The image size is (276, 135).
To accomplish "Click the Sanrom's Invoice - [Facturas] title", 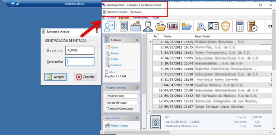I will click(124, 12).
